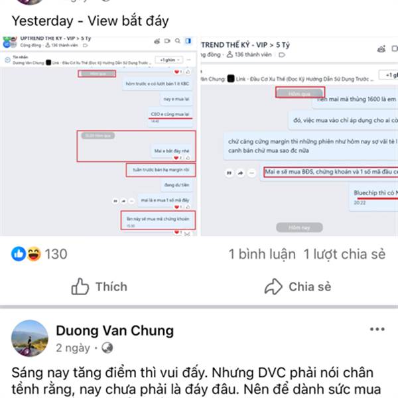Image resolution: width=398 pixels, height=398 pixels.
Task: Like the post with Thích button
Action: pos(99,287)
